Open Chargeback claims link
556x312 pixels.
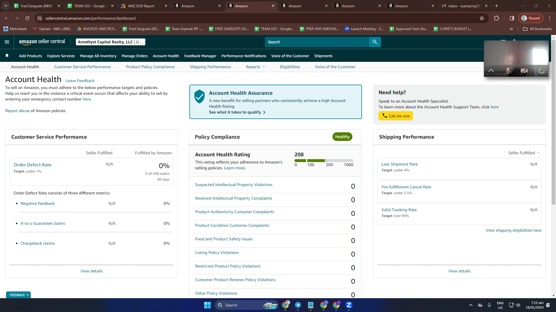point(38,243)
